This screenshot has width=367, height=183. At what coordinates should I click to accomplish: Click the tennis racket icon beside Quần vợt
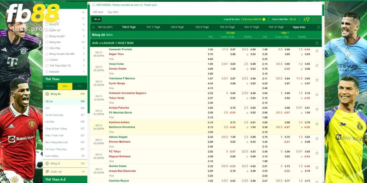click(47, 172)
